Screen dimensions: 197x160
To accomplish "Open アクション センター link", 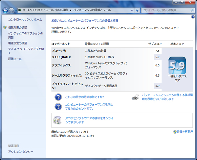I will [x=21, y=151].
